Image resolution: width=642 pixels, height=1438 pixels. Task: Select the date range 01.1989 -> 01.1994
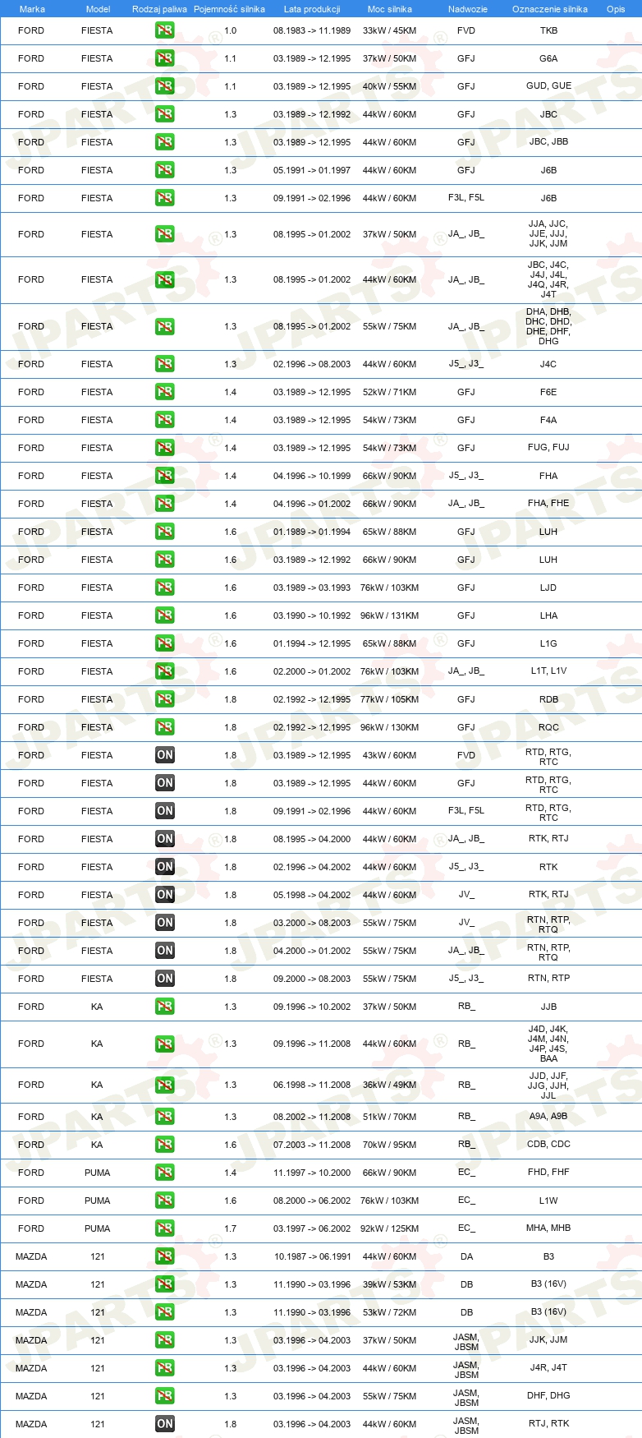click(x=312, y=532)
